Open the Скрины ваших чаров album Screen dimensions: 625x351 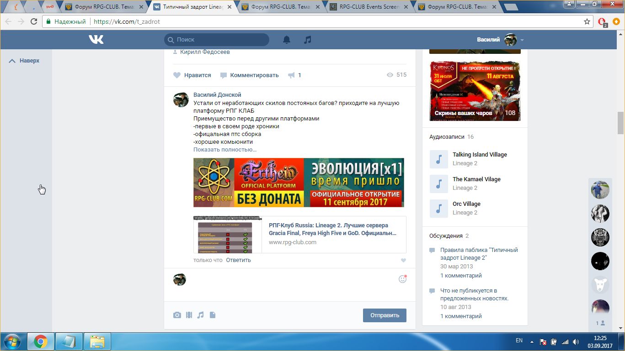click(x=475, y=91)
